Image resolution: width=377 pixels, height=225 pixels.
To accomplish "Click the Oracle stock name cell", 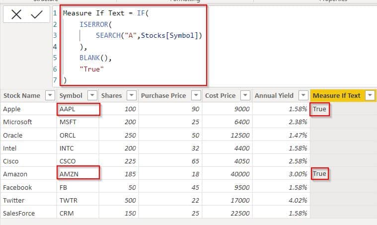I will (x=28, y=135).
